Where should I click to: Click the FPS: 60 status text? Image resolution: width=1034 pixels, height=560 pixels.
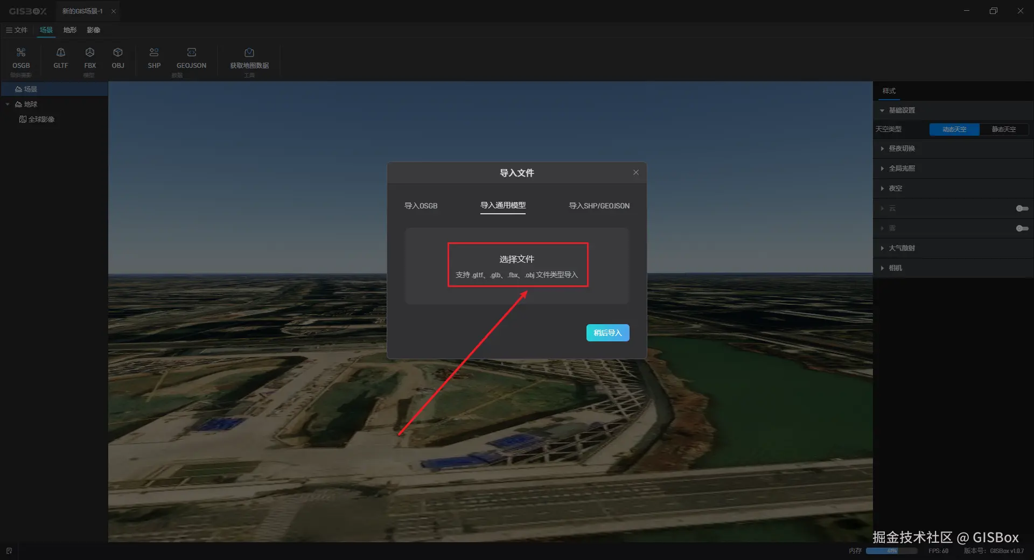click(x=938, y=551)
